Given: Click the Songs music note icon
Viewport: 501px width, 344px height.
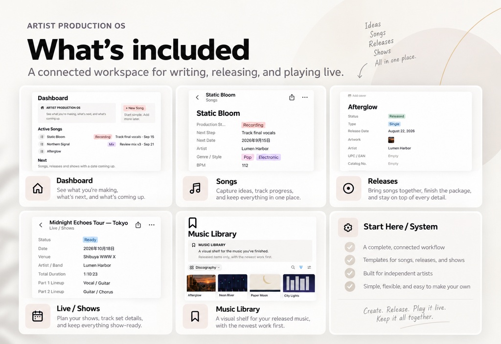Looking at the screenshot, I should click(x=195, y=188).
